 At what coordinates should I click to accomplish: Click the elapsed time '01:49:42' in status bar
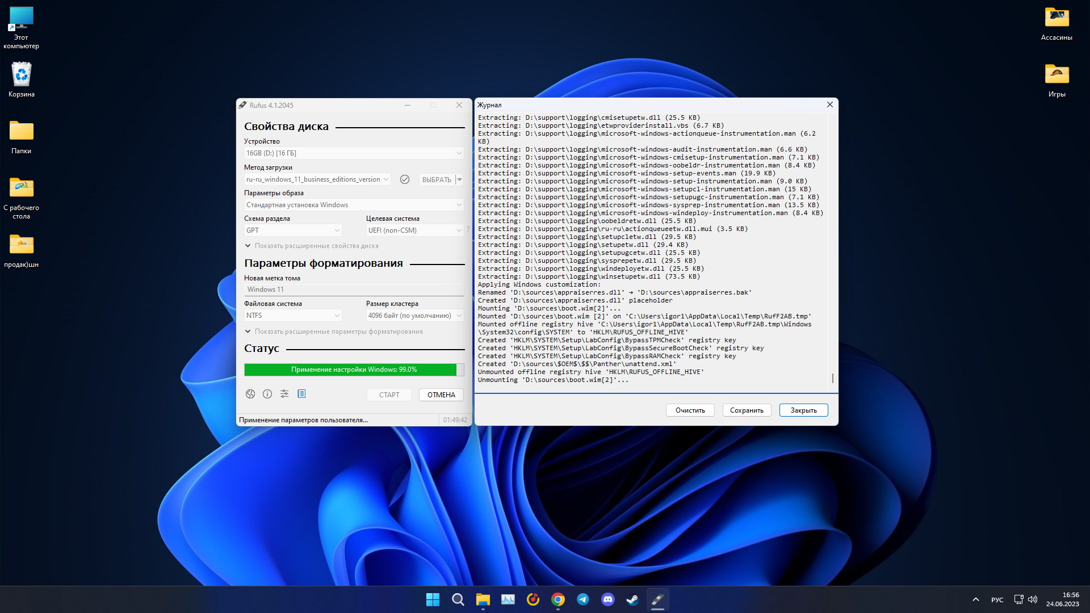click(x=455, y=420)
